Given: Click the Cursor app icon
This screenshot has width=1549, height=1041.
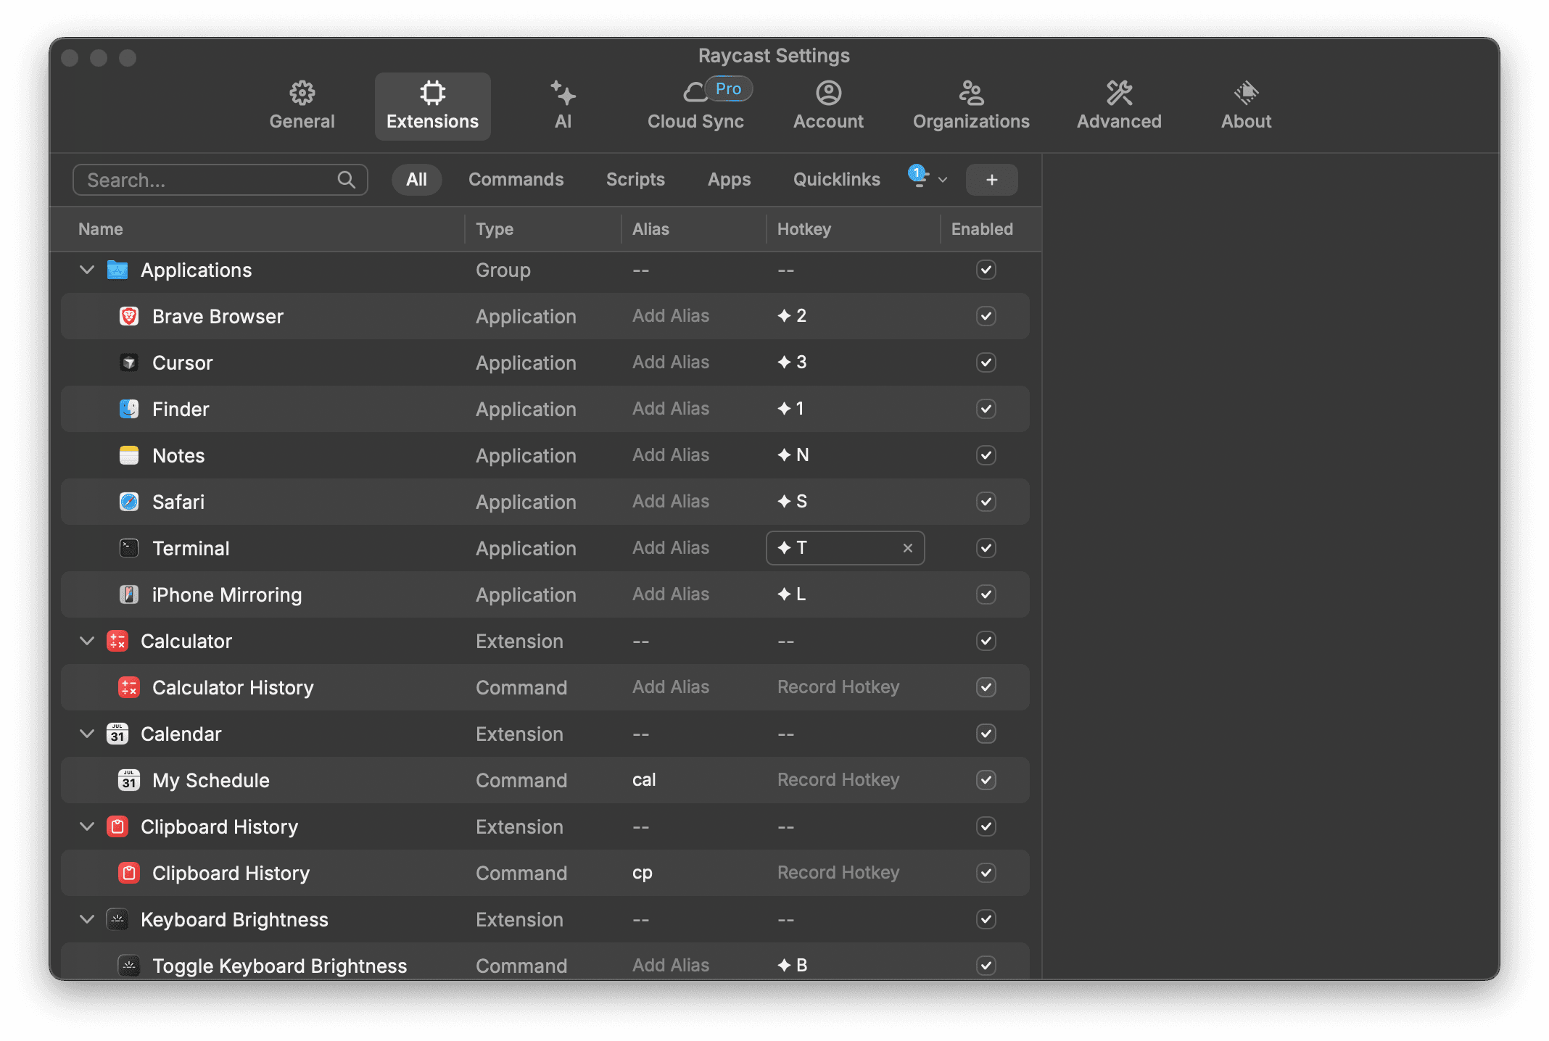Looking at the screenshot, I should point(129,362).
